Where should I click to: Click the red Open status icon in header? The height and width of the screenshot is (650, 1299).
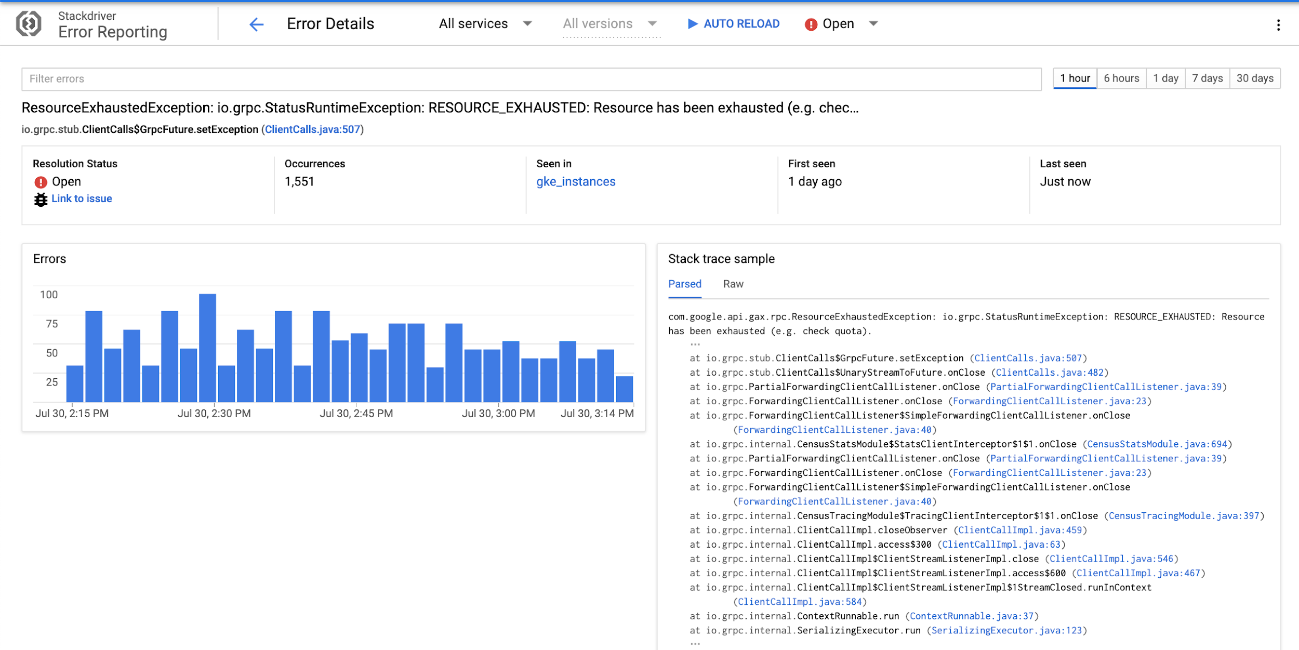tap(811, 24)
